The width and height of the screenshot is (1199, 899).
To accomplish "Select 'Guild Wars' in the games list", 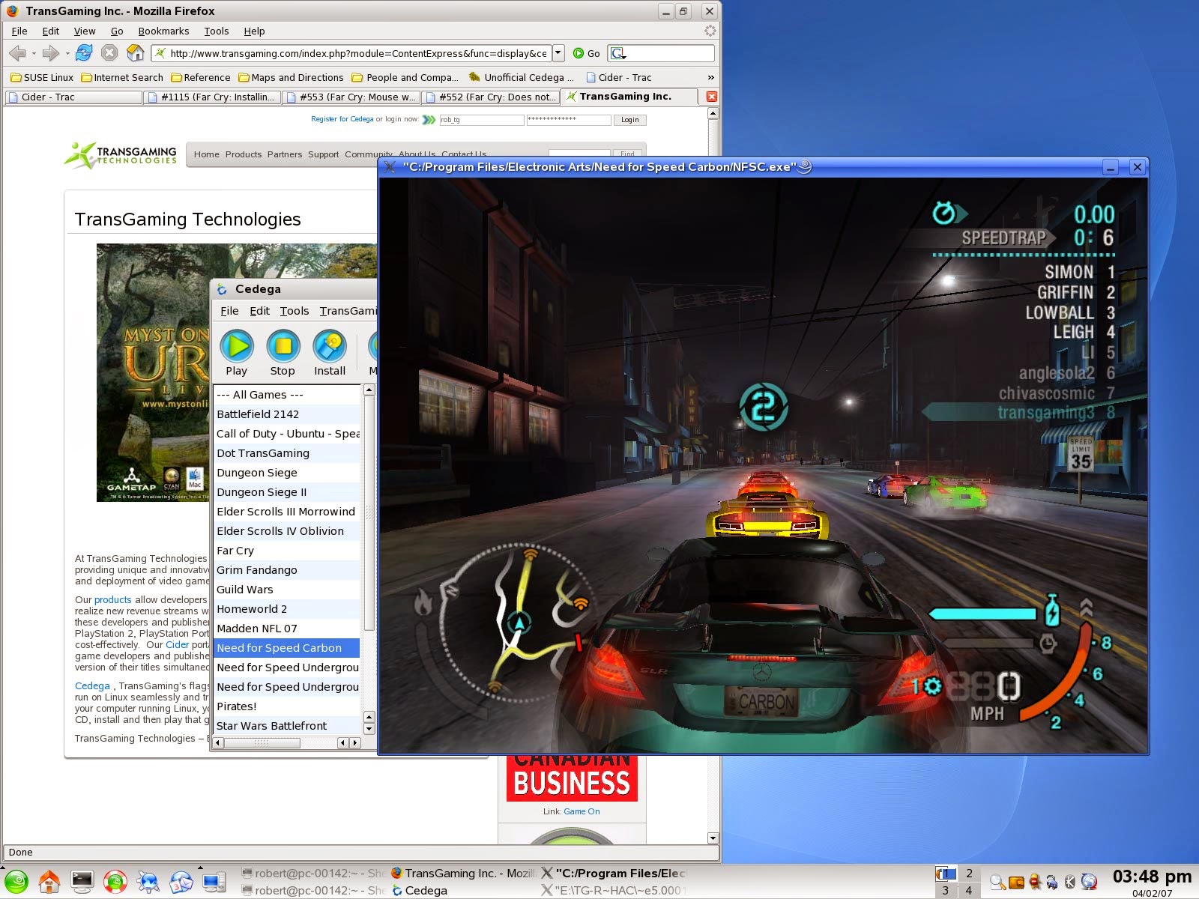I will [x=287, y=590].
